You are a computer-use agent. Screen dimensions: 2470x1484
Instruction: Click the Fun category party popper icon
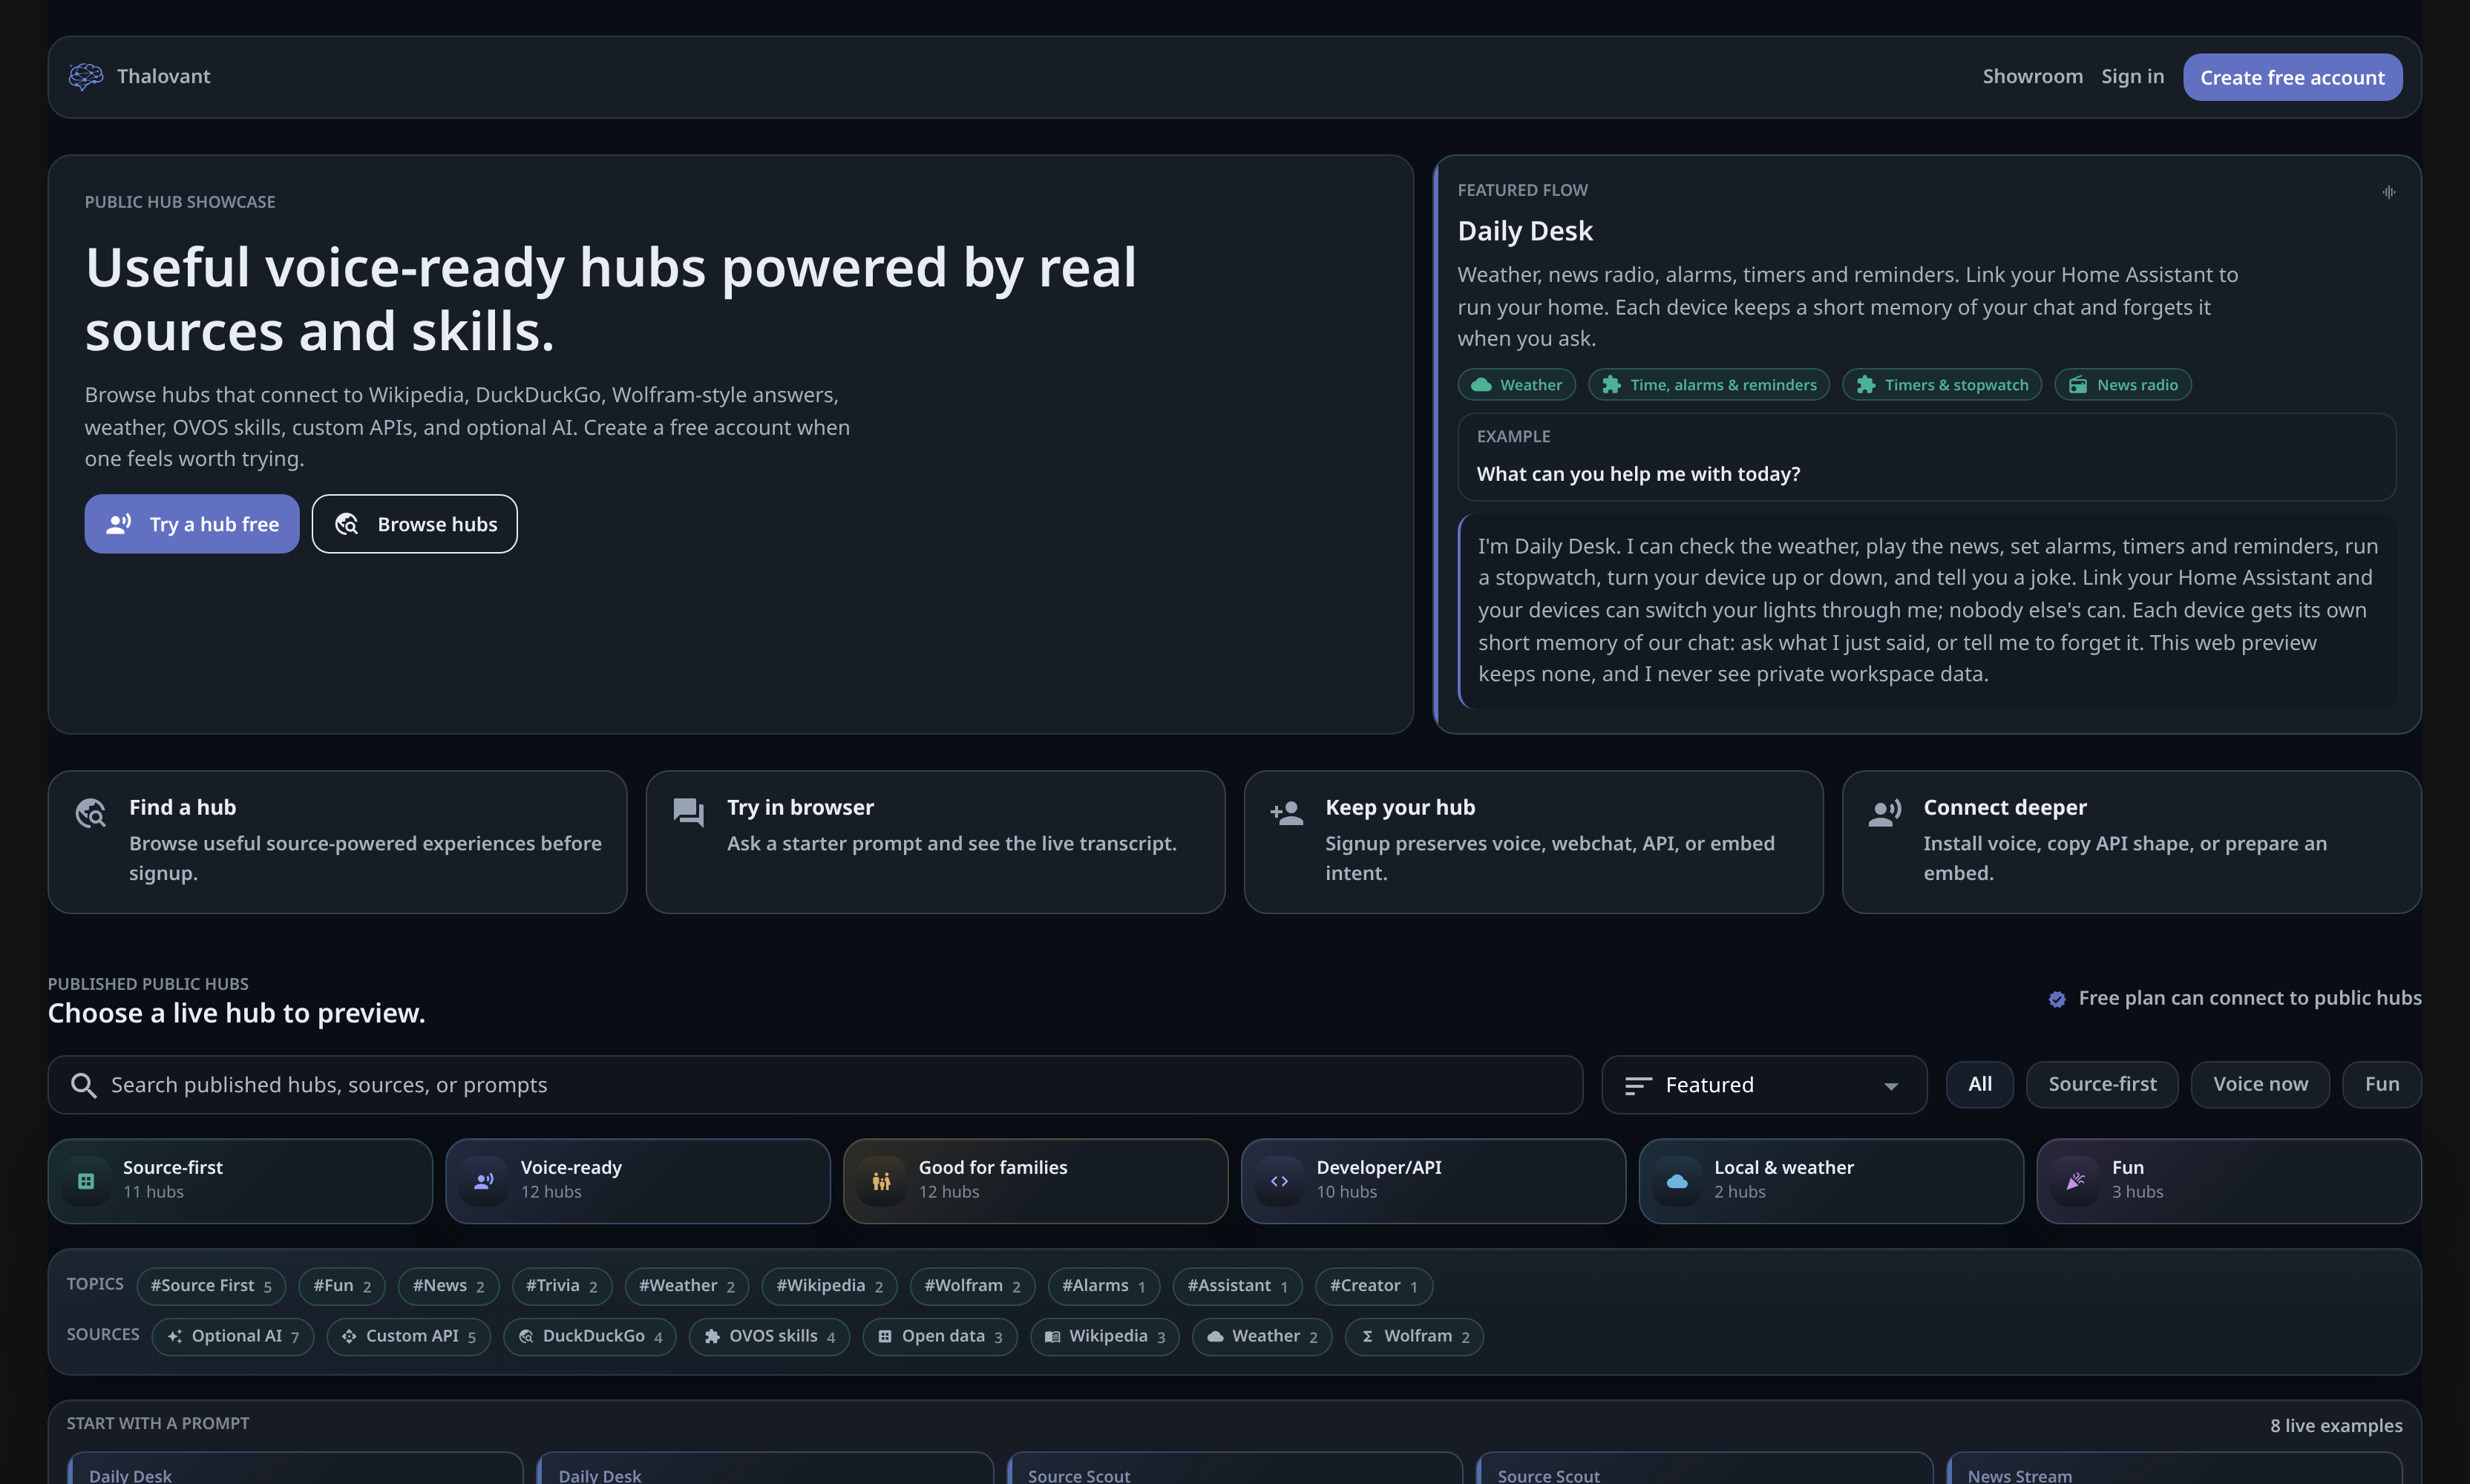[x=2075, y=1181]
